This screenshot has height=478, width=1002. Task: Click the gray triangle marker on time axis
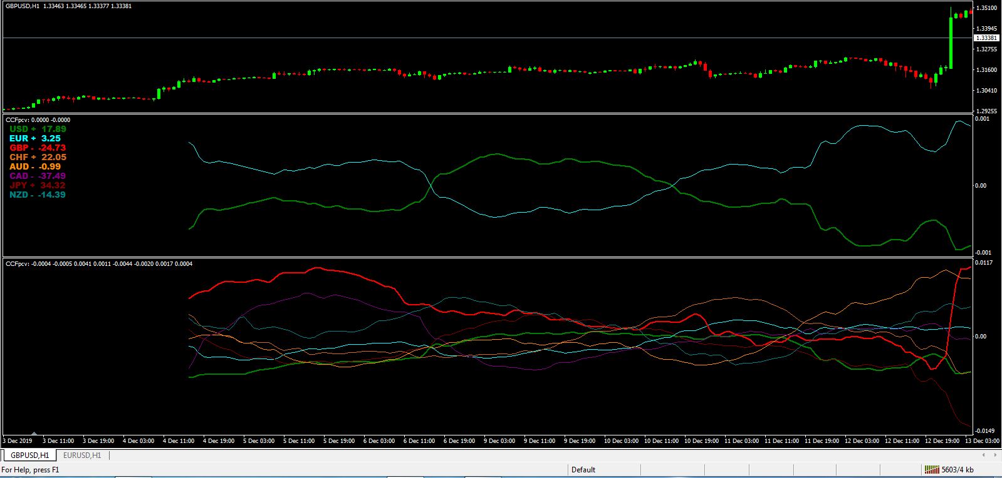(34, 433)
